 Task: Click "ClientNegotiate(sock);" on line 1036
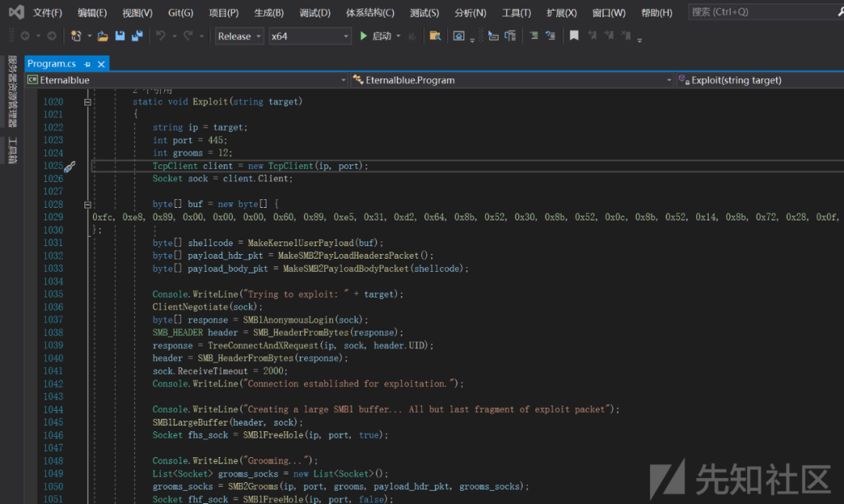click(x=207, y=307)
